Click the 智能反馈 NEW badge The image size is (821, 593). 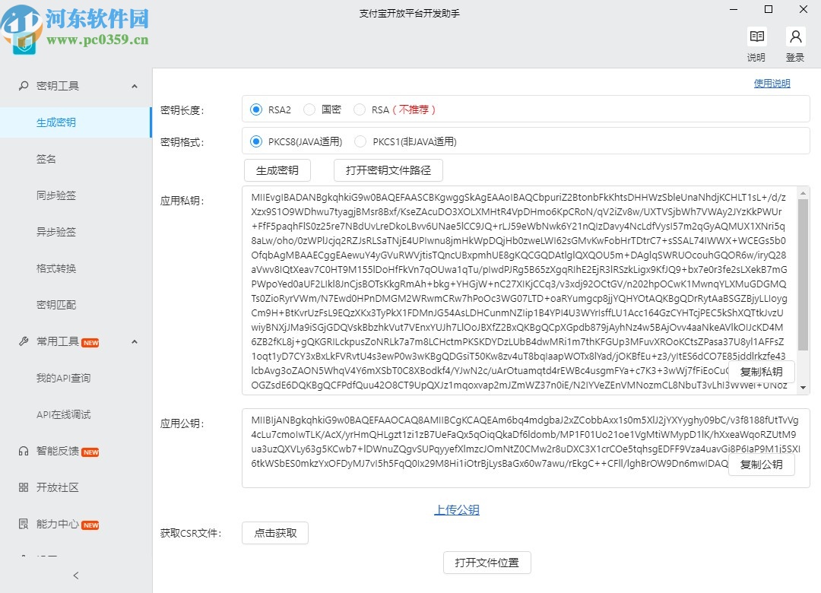coord(90,452)
